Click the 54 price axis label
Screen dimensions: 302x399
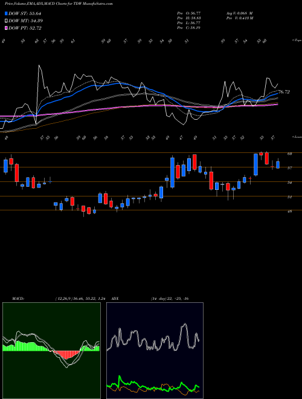289,183
